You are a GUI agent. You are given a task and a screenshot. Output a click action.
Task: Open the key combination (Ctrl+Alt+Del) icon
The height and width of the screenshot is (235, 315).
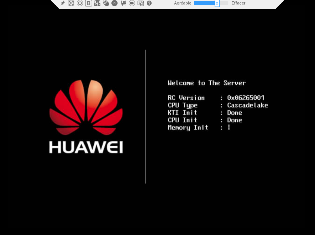click(x=97, y=3)
